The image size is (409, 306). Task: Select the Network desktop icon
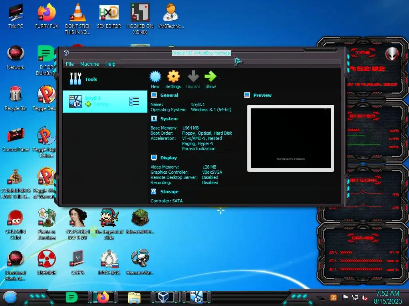[x=16, y=57]
